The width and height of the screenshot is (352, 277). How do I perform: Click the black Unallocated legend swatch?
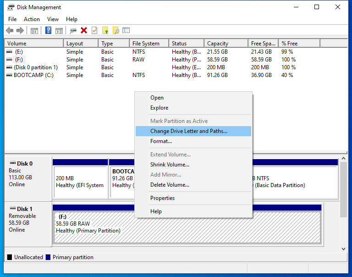(x=10, y=257)
